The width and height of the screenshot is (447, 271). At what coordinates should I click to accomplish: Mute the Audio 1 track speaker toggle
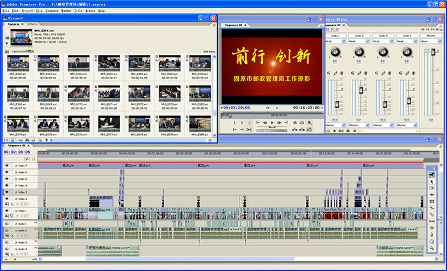(x=7, y=224)
